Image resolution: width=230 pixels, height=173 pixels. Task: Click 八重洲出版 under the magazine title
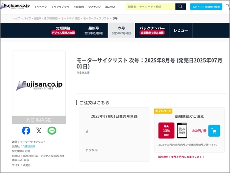pos(83,73)
